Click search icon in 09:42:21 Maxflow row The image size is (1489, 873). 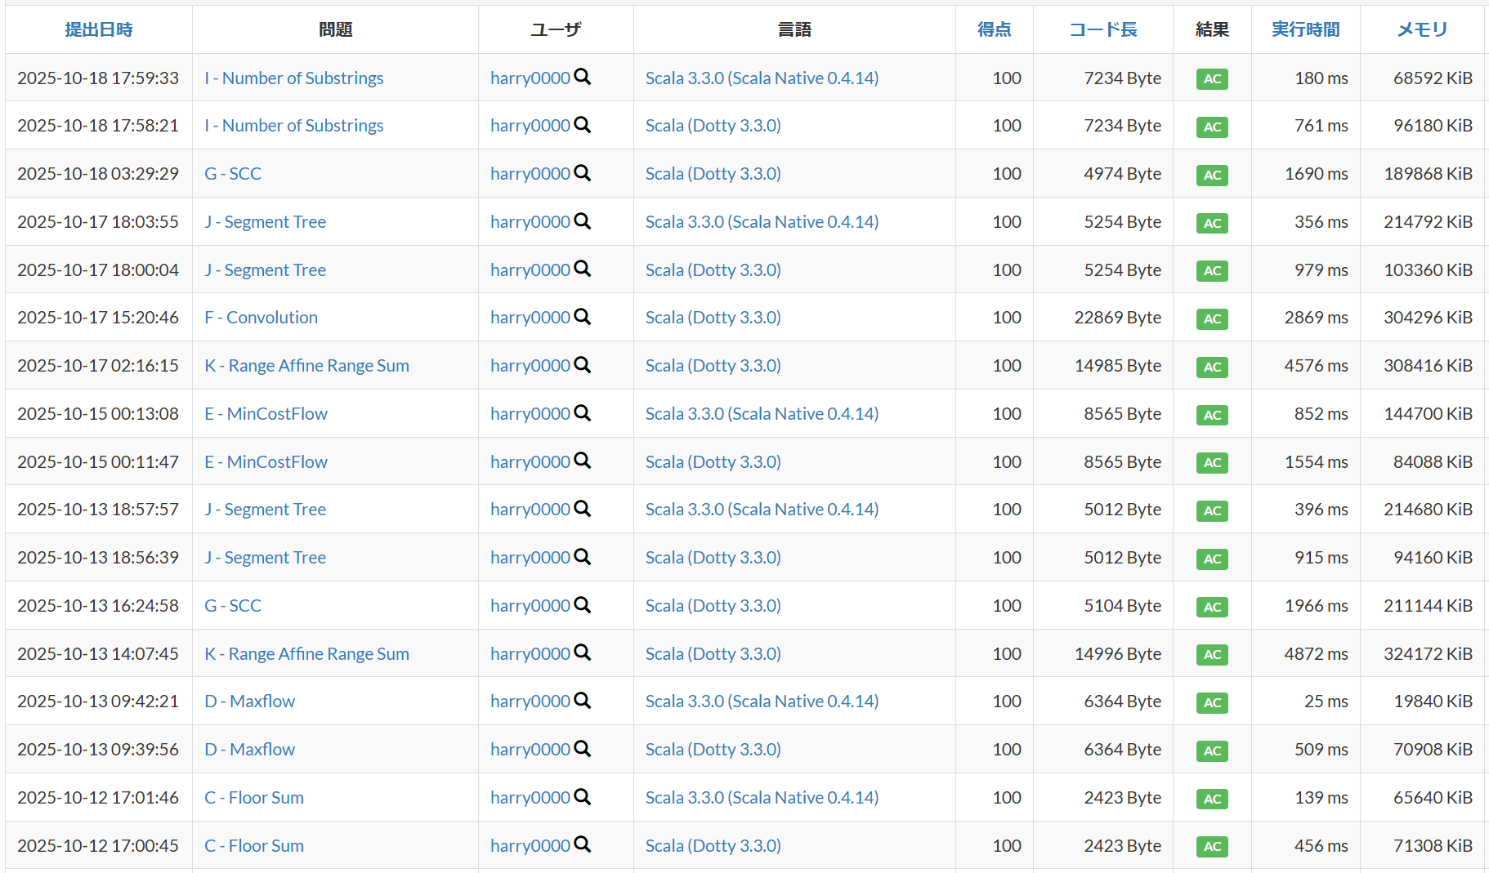[x=582, y=701]
